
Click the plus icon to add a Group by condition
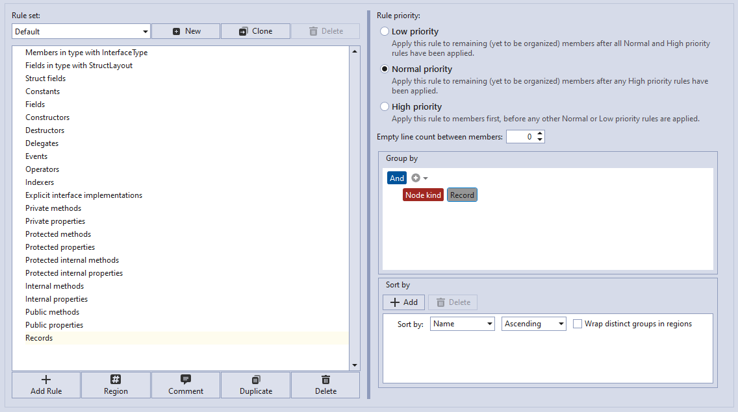pos(414,177)
